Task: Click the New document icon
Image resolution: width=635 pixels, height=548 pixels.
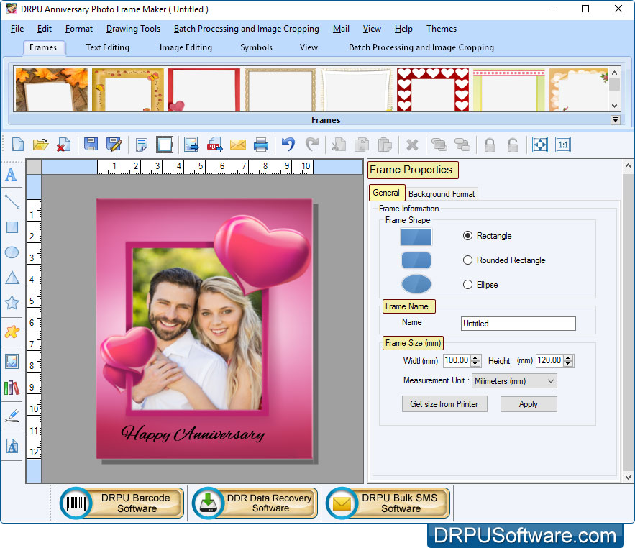Action: coord(18,145)
